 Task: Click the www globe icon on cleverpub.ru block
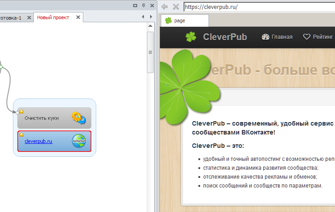[78, 141]
